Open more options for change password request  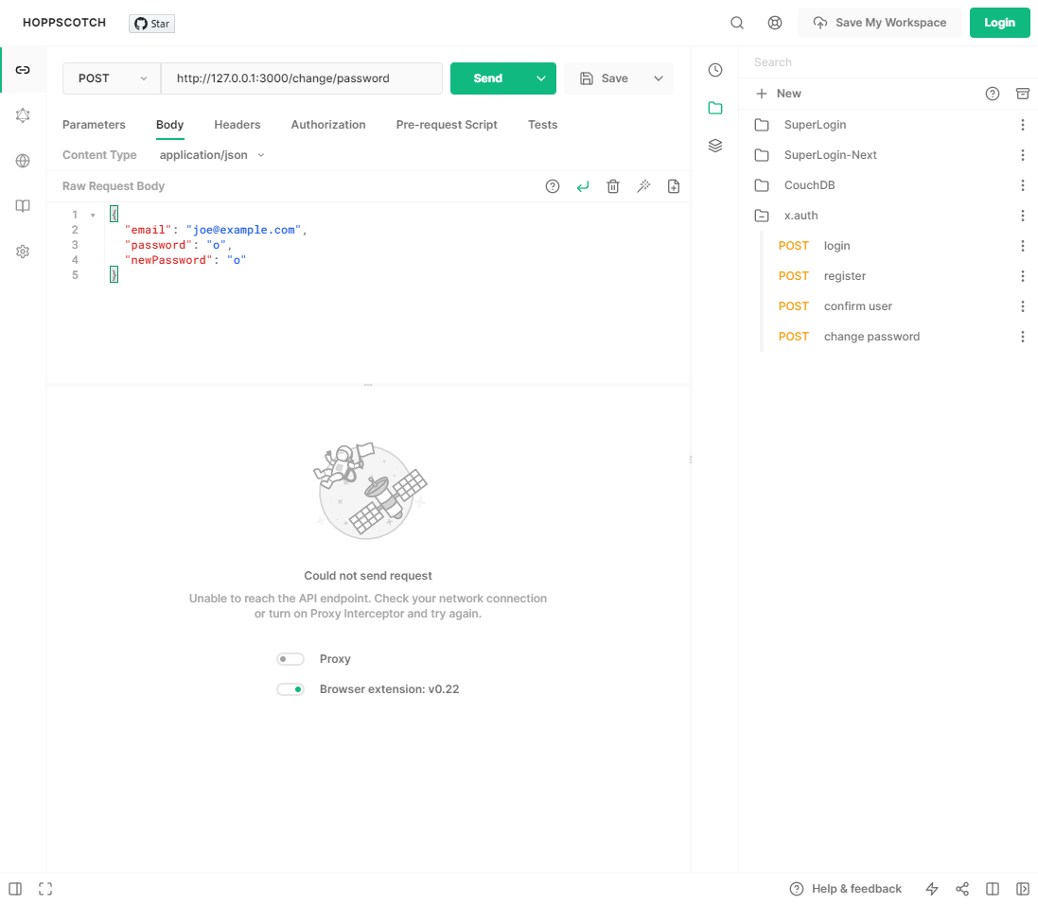[x=1023, y=337]
